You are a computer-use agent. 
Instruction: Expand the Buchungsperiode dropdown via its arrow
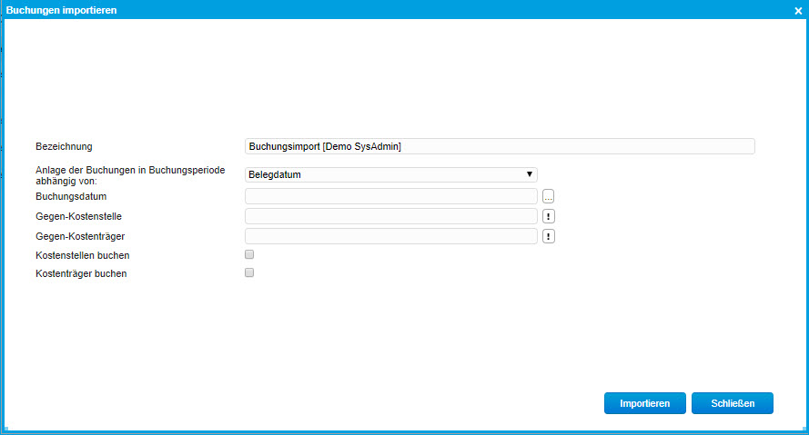click(x=529, y=174)
